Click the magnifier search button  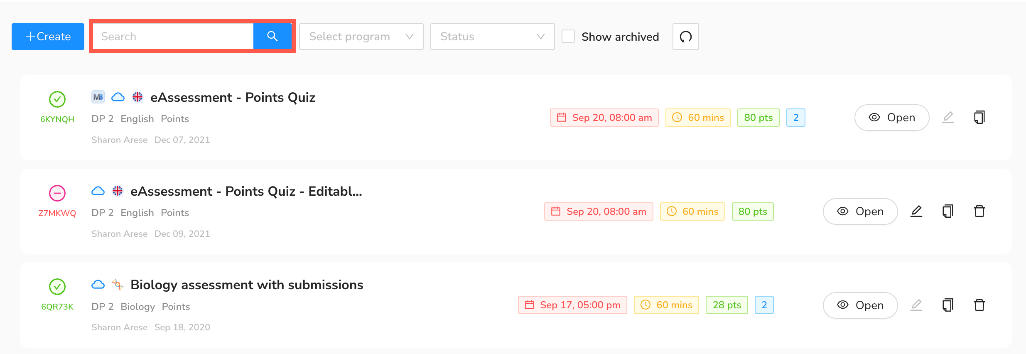(272, 37)
